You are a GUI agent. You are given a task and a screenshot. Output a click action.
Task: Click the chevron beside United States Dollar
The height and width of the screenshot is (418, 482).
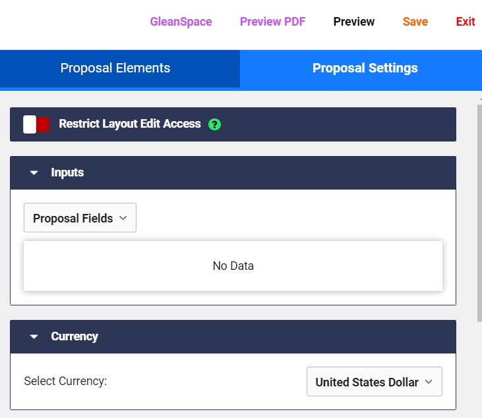click(429, 382)
